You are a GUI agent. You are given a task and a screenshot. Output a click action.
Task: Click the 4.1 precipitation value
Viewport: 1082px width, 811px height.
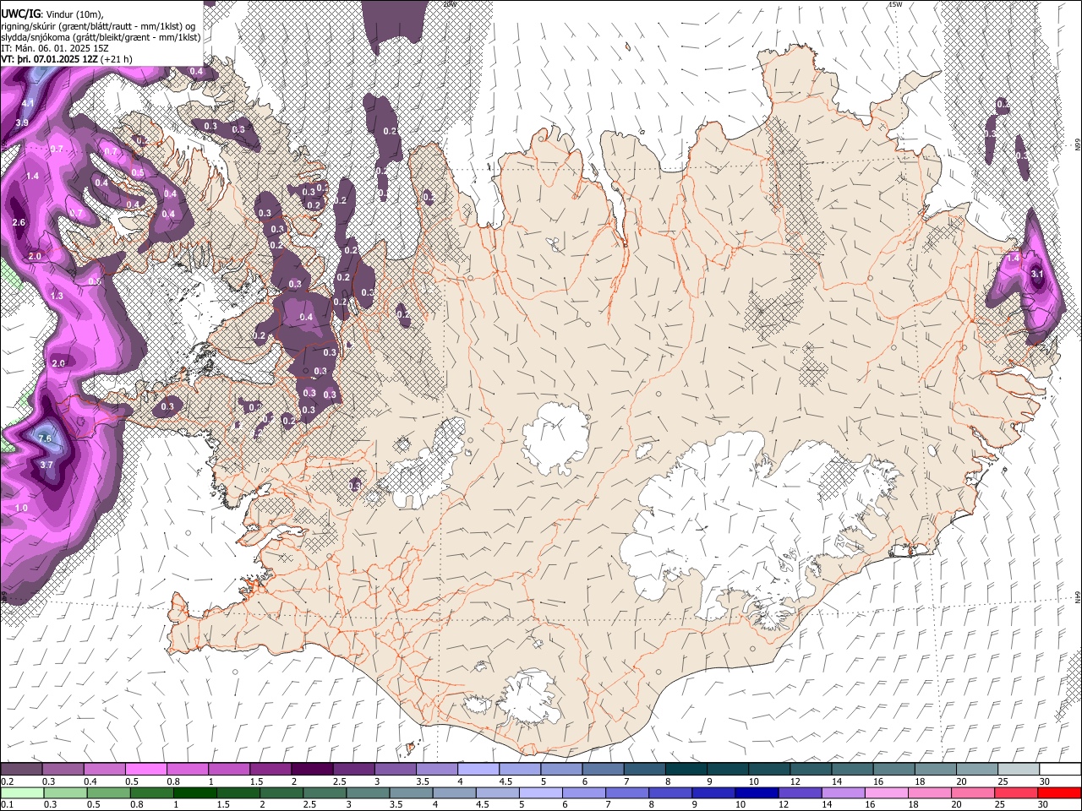coord(28,103)
